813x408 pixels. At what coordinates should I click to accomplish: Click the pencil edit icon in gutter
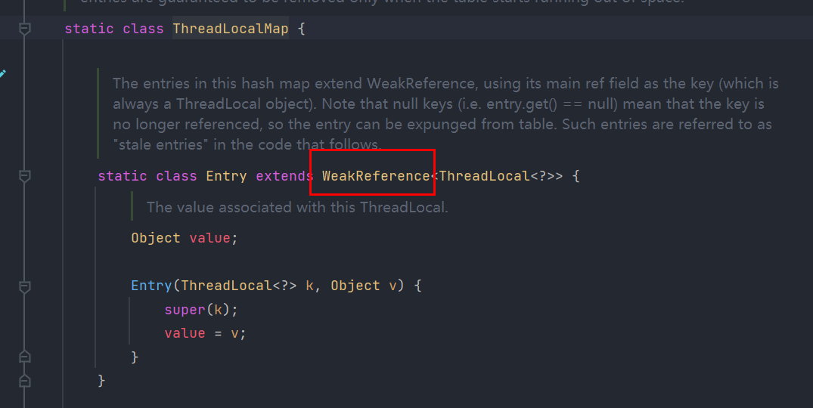[2, 73]
